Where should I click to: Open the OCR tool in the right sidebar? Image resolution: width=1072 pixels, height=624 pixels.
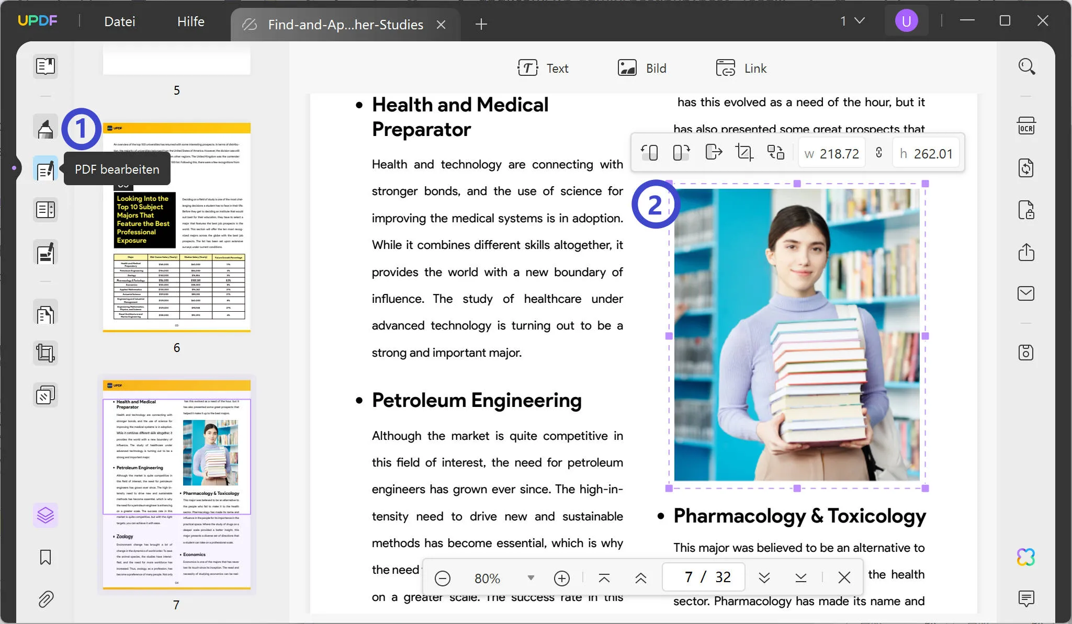tap(1026, 126)
